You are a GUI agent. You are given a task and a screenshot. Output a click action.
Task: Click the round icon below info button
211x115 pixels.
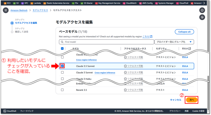point(202,17)
